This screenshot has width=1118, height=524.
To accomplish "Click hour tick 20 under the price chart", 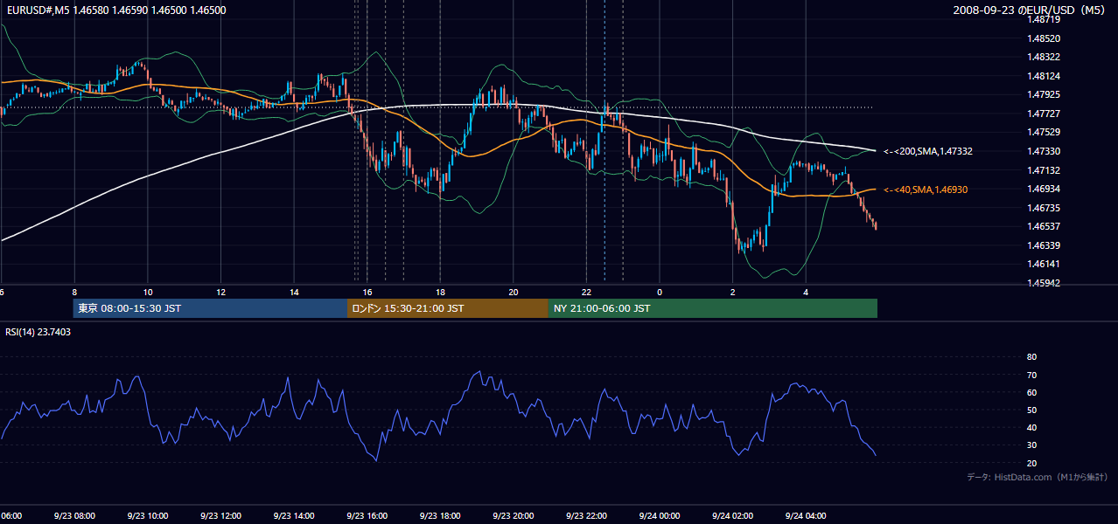I will tap(514, 293).
